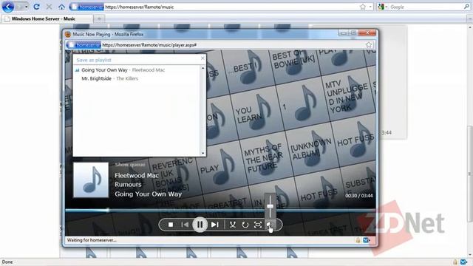
Task: Click the search magnifier icon
Action: coord(466,7)
